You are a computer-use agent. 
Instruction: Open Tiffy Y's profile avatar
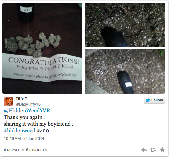point(8,101)
